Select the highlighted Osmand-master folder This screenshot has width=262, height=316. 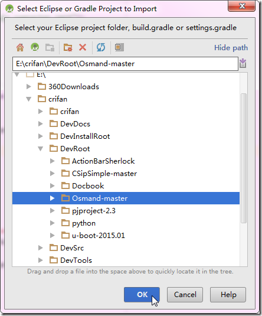[126, 198]
